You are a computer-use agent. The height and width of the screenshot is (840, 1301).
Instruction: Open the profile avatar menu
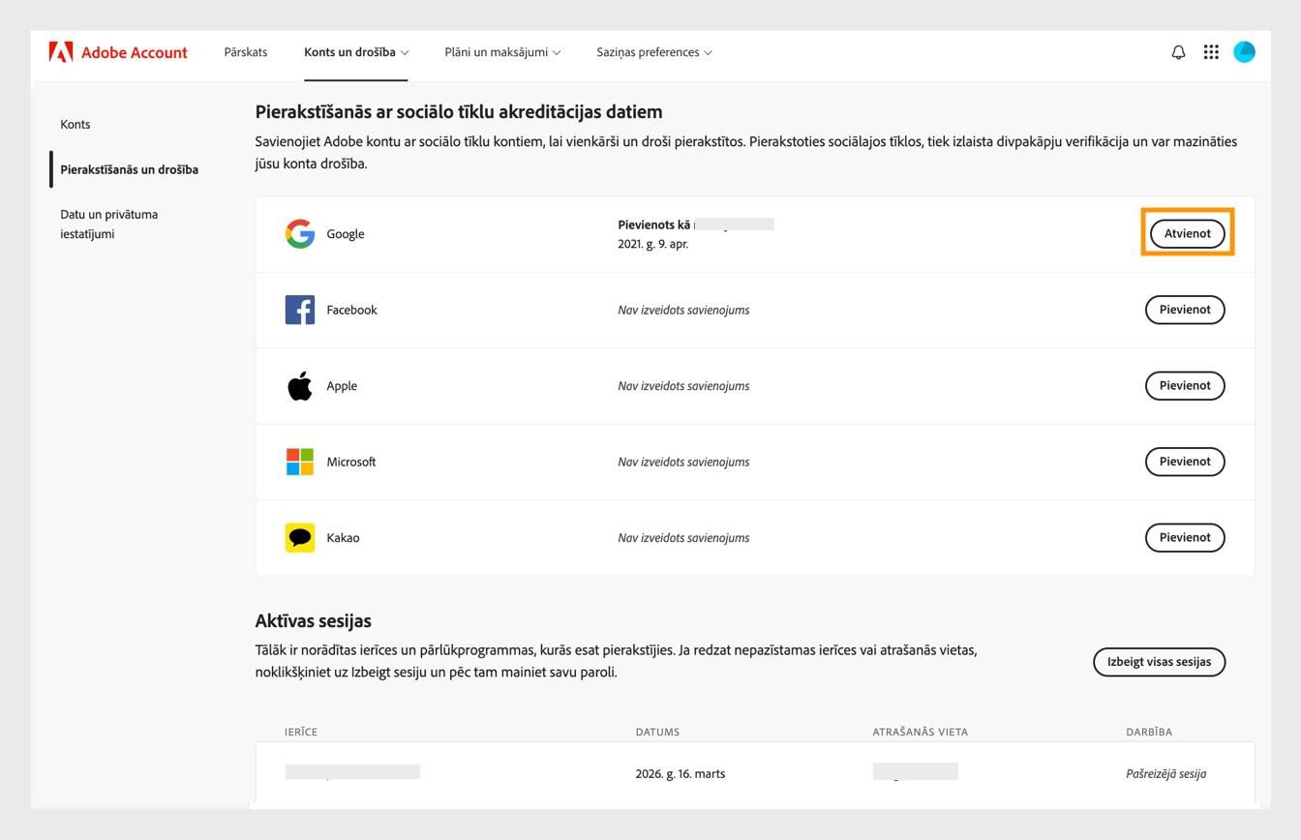click(1245, 52)
